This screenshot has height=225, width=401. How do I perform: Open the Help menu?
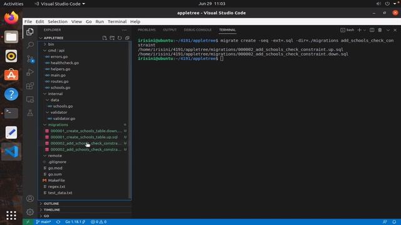pyautogui.click(x=135, y=22)
